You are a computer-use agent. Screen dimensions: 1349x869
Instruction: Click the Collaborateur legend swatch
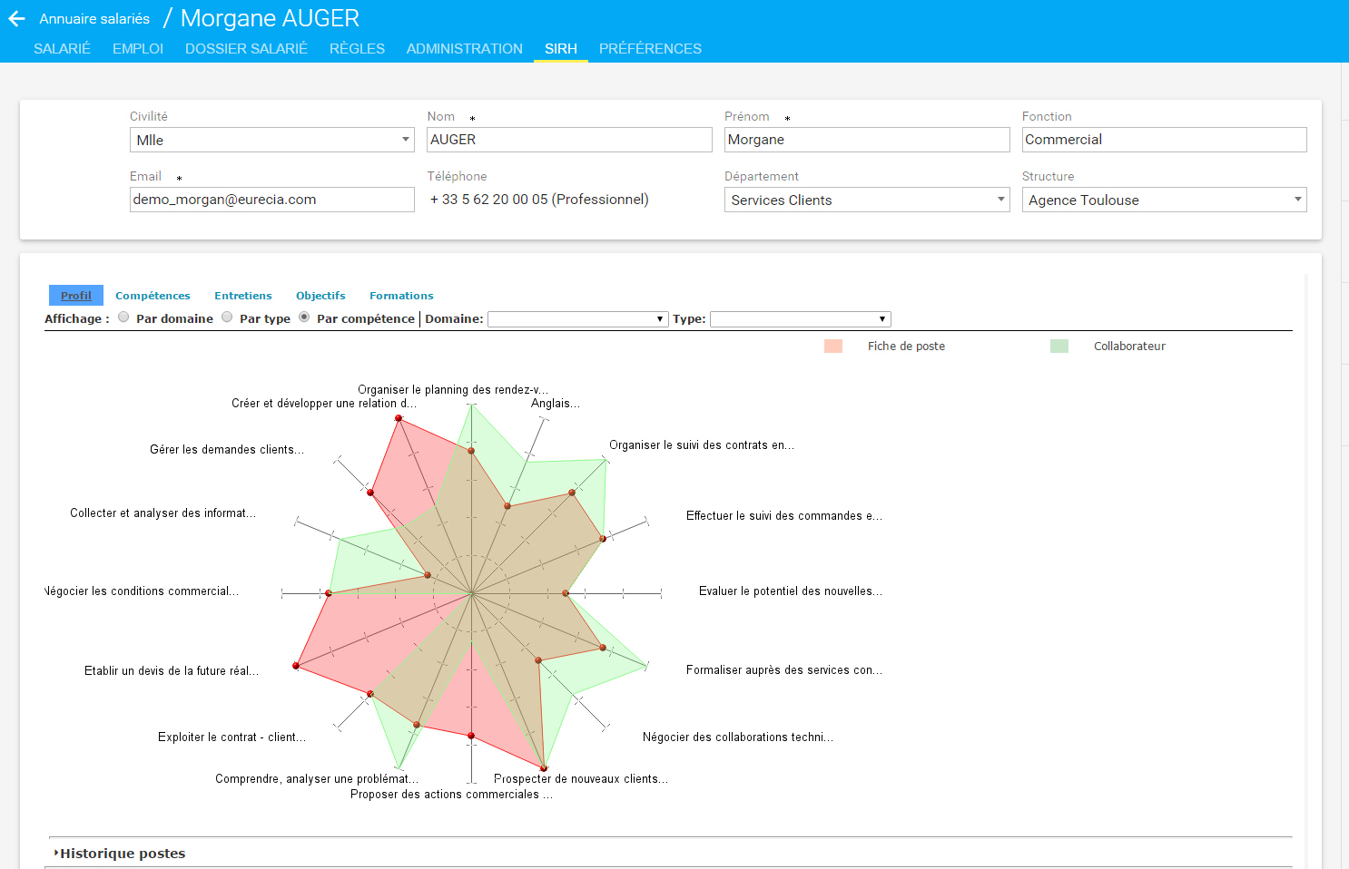click(x=1059, y=346)
